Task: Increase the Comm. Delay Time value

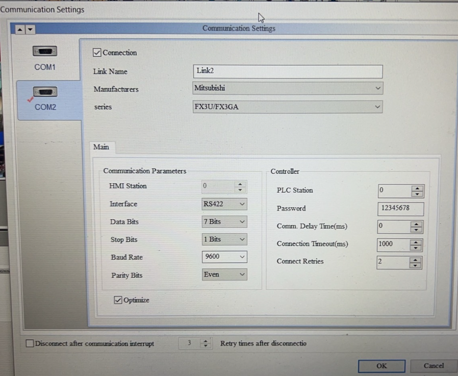Action: coord(416,224)
